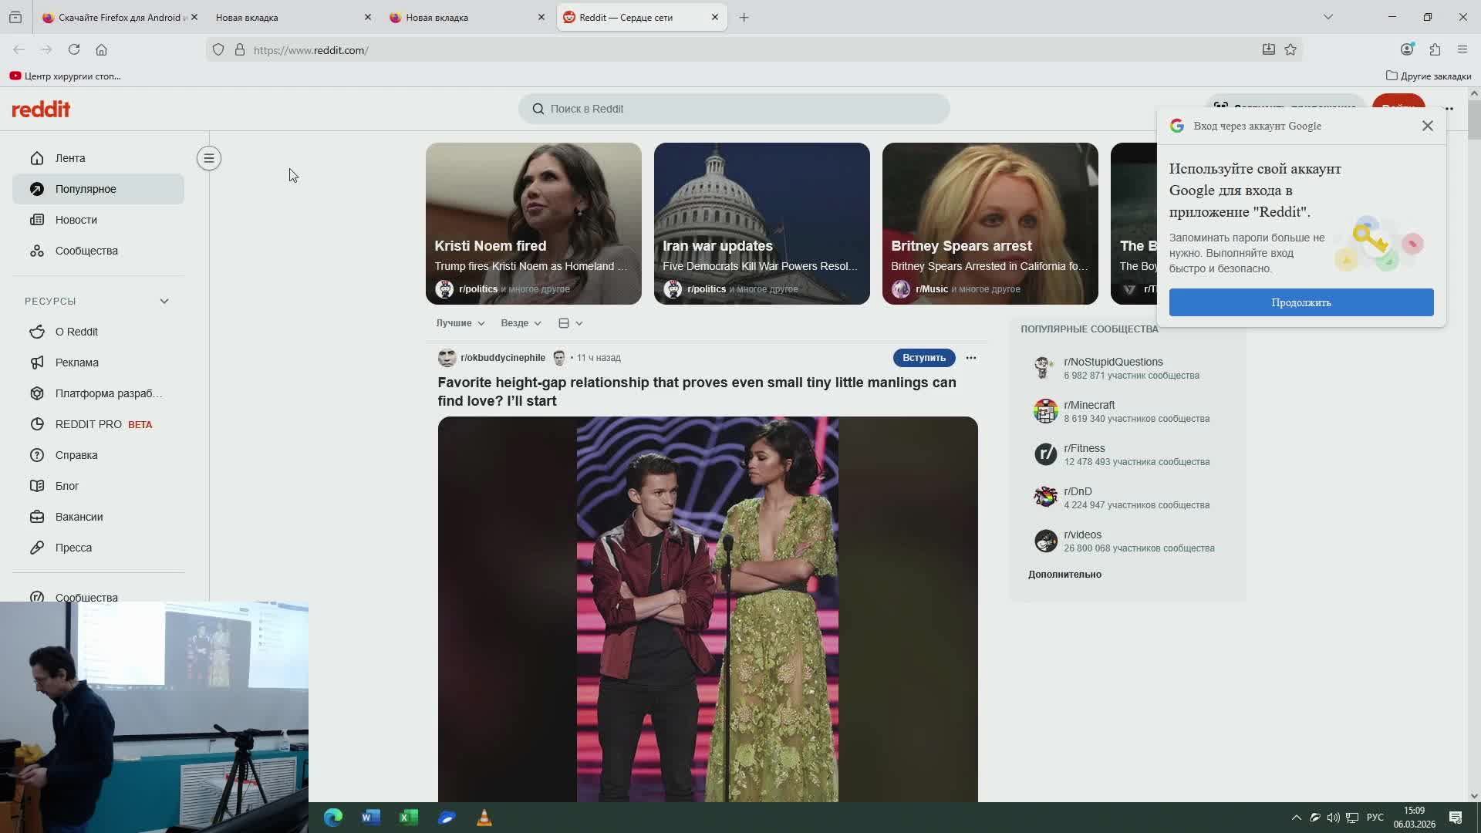Open Везде location dropdown
The height and width of the screenshot is (833, 1481).
(x=521, y=323)
